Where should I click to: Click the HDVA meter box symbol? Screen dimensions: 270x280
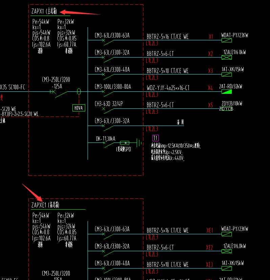click(79, 108)
